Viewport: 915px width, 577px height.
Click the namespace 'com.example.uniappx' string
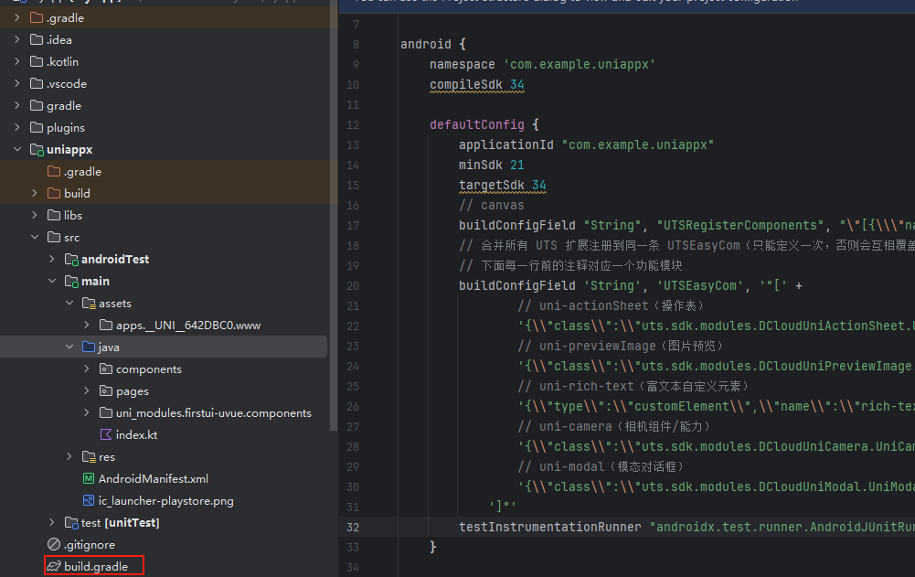579,64
